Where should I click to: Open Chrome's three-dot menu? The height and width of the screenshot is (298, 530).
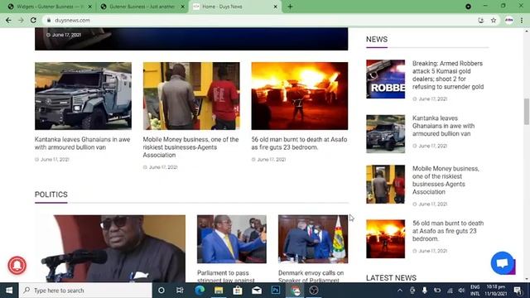point(522,20)
